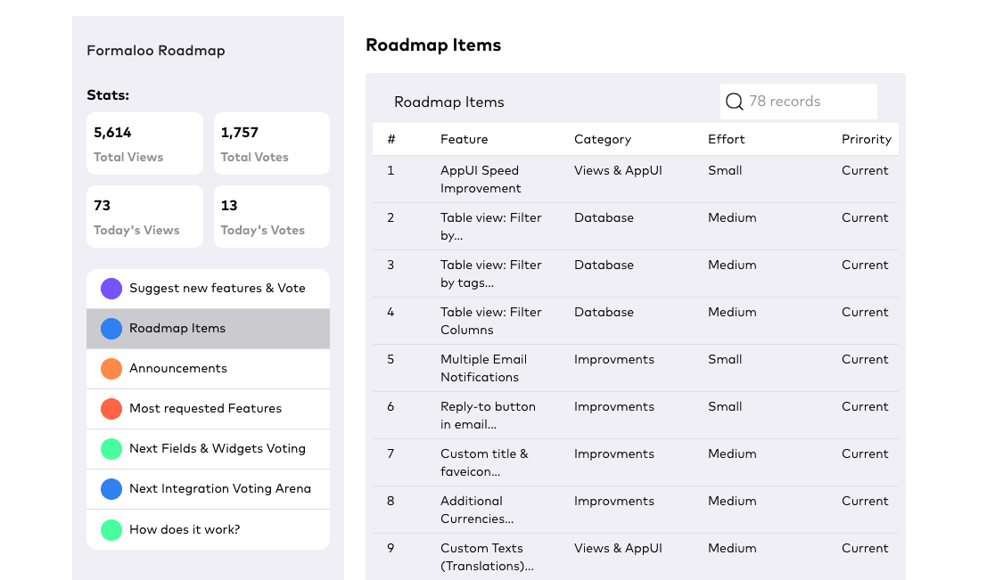
Task: Click Views & AppUI category in row 9
Action: (618, 548)
